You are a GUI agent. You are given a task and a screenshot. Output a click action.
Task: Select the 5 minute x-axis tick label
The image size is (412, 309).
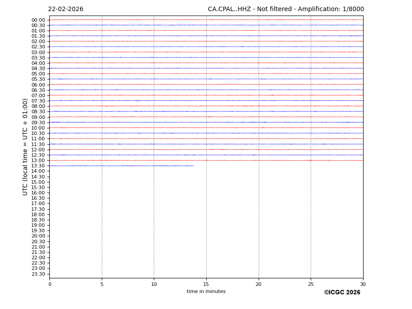102,284
